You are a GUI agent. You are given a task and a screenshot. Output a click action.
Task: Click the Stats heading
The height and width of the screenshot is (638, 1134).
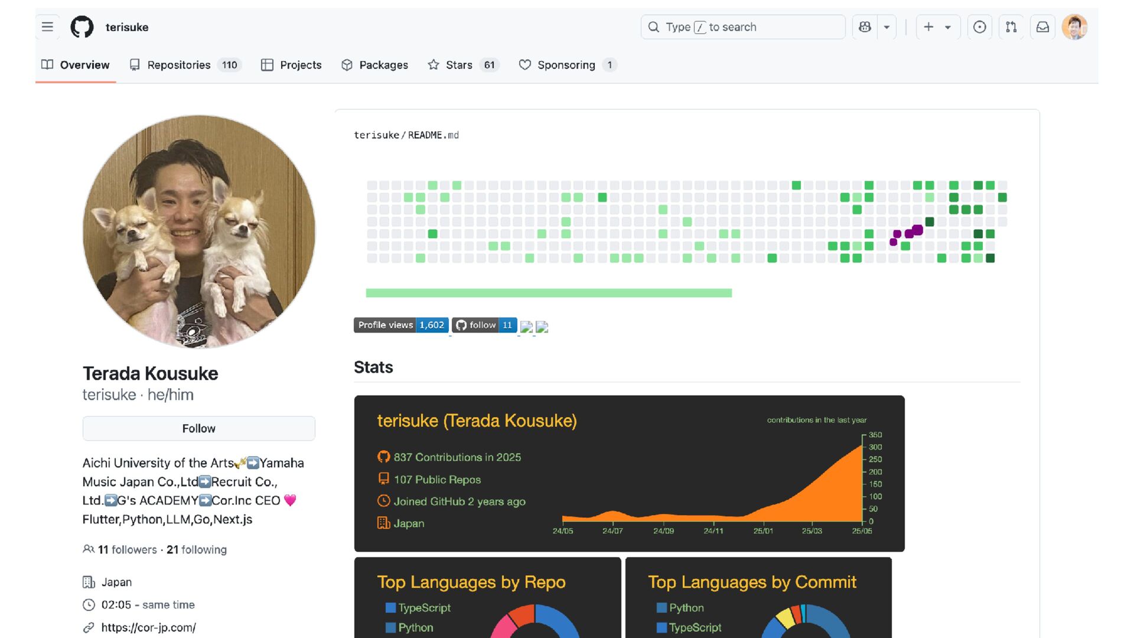pos(373,367)
